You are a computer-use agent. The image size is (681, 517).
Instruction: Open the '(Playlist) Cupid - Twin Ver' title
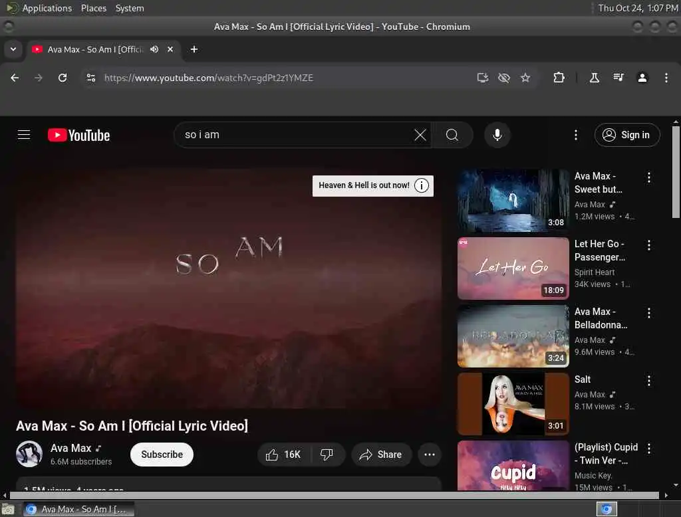pyautogui.click(x=607, y=454)
